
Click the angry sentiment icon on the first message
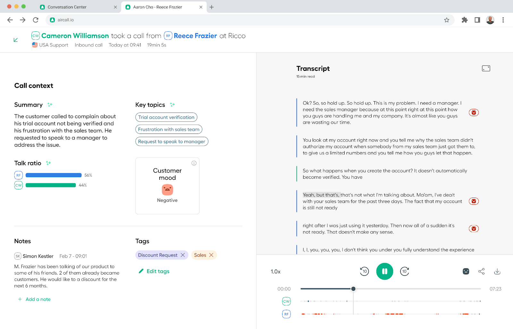474,112
